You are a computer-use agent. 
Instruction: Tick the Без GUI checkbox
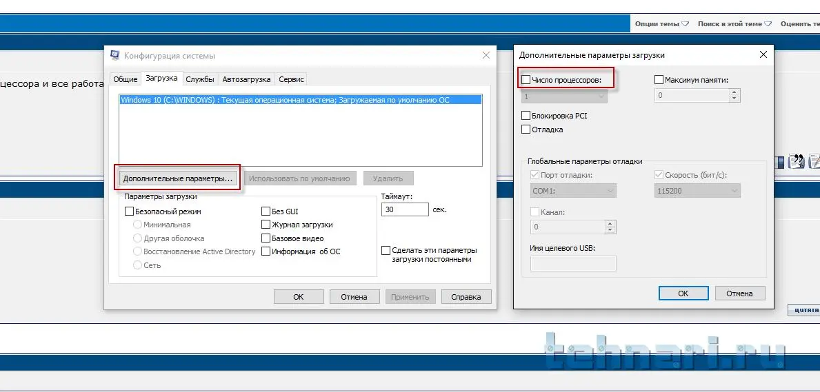click(x=266, y=212)
